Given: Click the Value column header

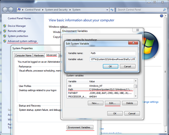Looking at the screenshot, I should (x=111, y=81).
